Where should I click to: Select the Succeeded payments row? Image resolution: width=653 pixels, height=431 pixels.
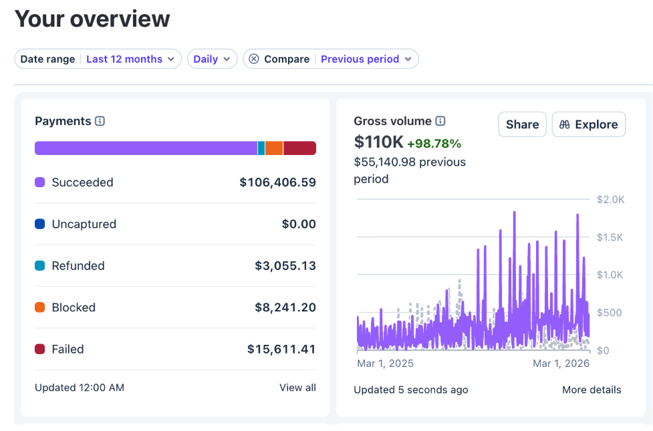coord(175,182)
